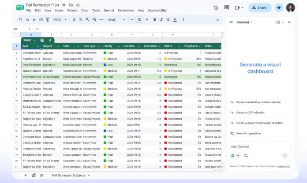Open the all sheets list icon
Screen dimensions: 307x183
(41, 176)
